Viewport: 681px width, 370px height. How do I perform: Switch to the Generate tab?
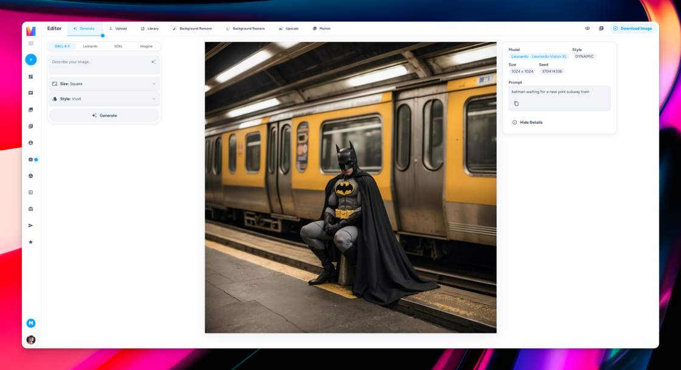85,29
